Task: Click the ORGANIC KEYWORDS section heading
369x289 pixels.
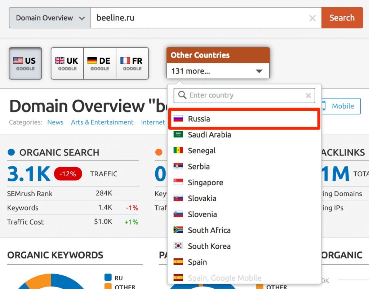Action: 55,255
